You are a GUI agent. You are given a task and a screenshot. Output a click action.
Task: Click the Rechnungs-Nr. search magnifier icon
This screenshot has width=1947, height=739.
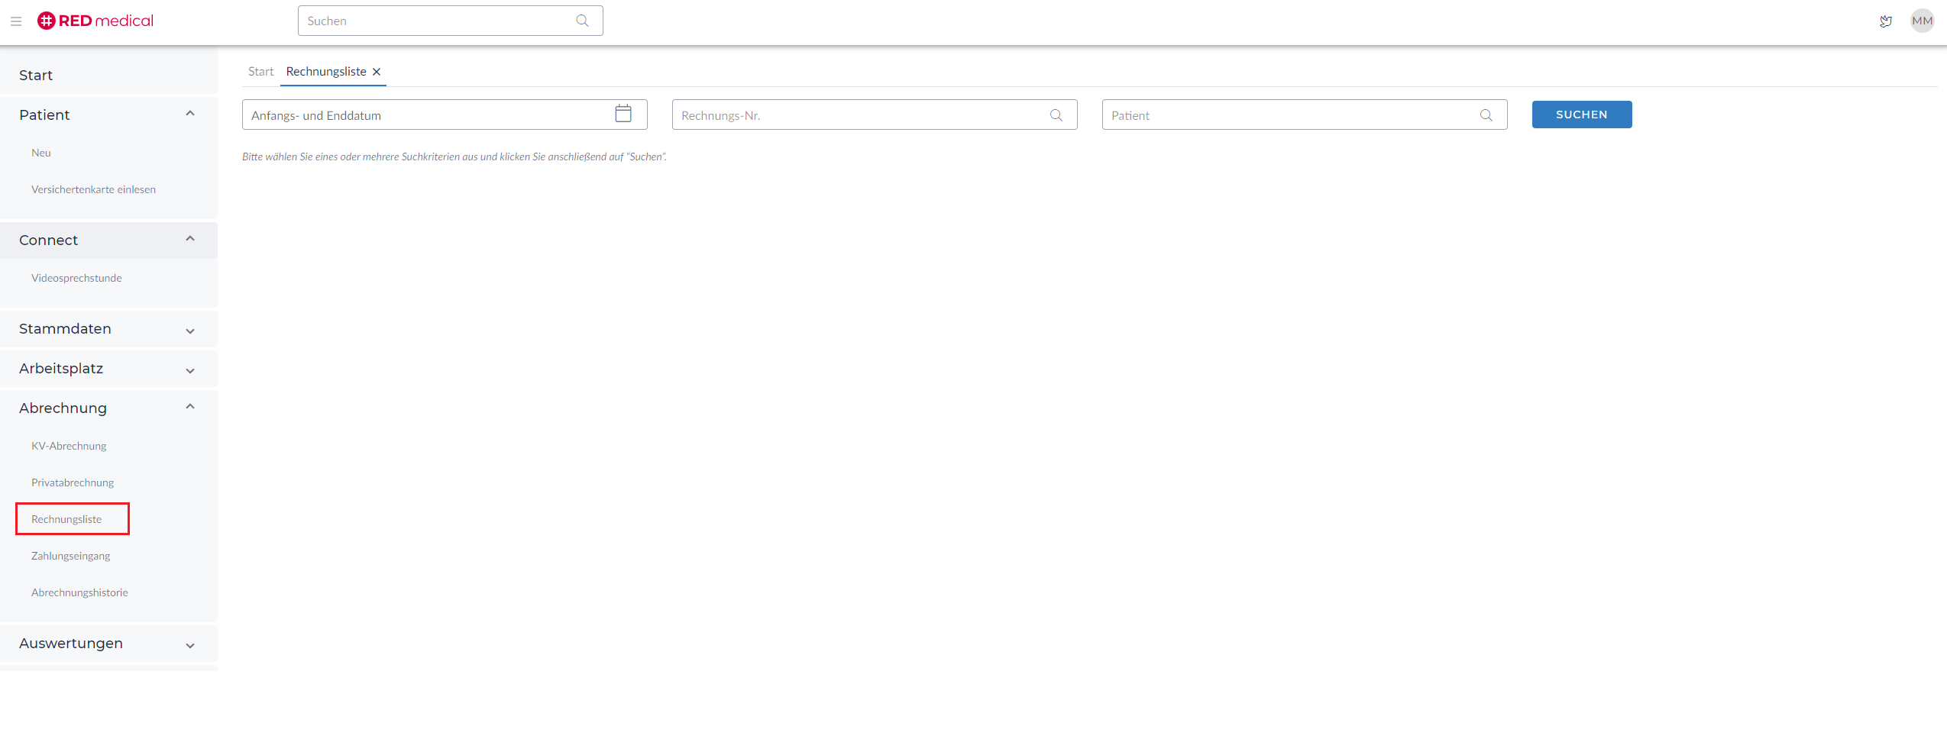1056,115
